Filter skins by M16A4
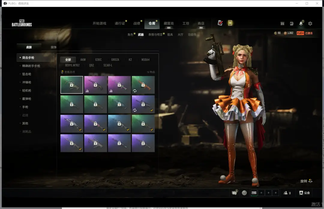The width and height of the screenshot is (324, 209). 145,60
